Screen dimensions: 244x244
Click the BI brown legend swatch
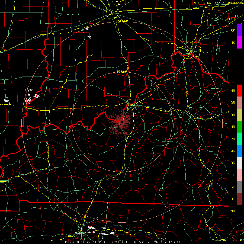[239, 199]
